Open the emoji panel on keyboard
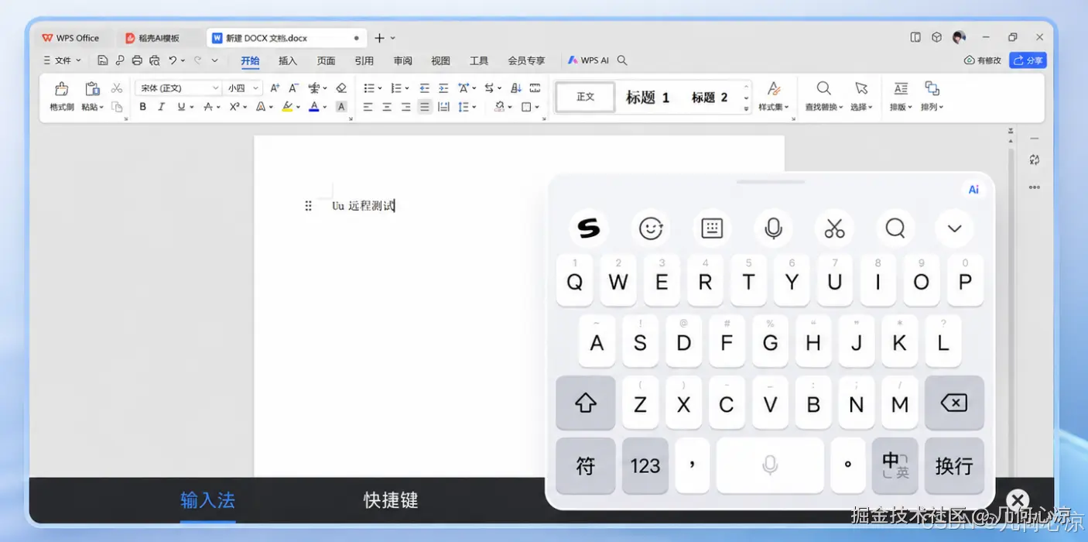 tap(651, 228)
